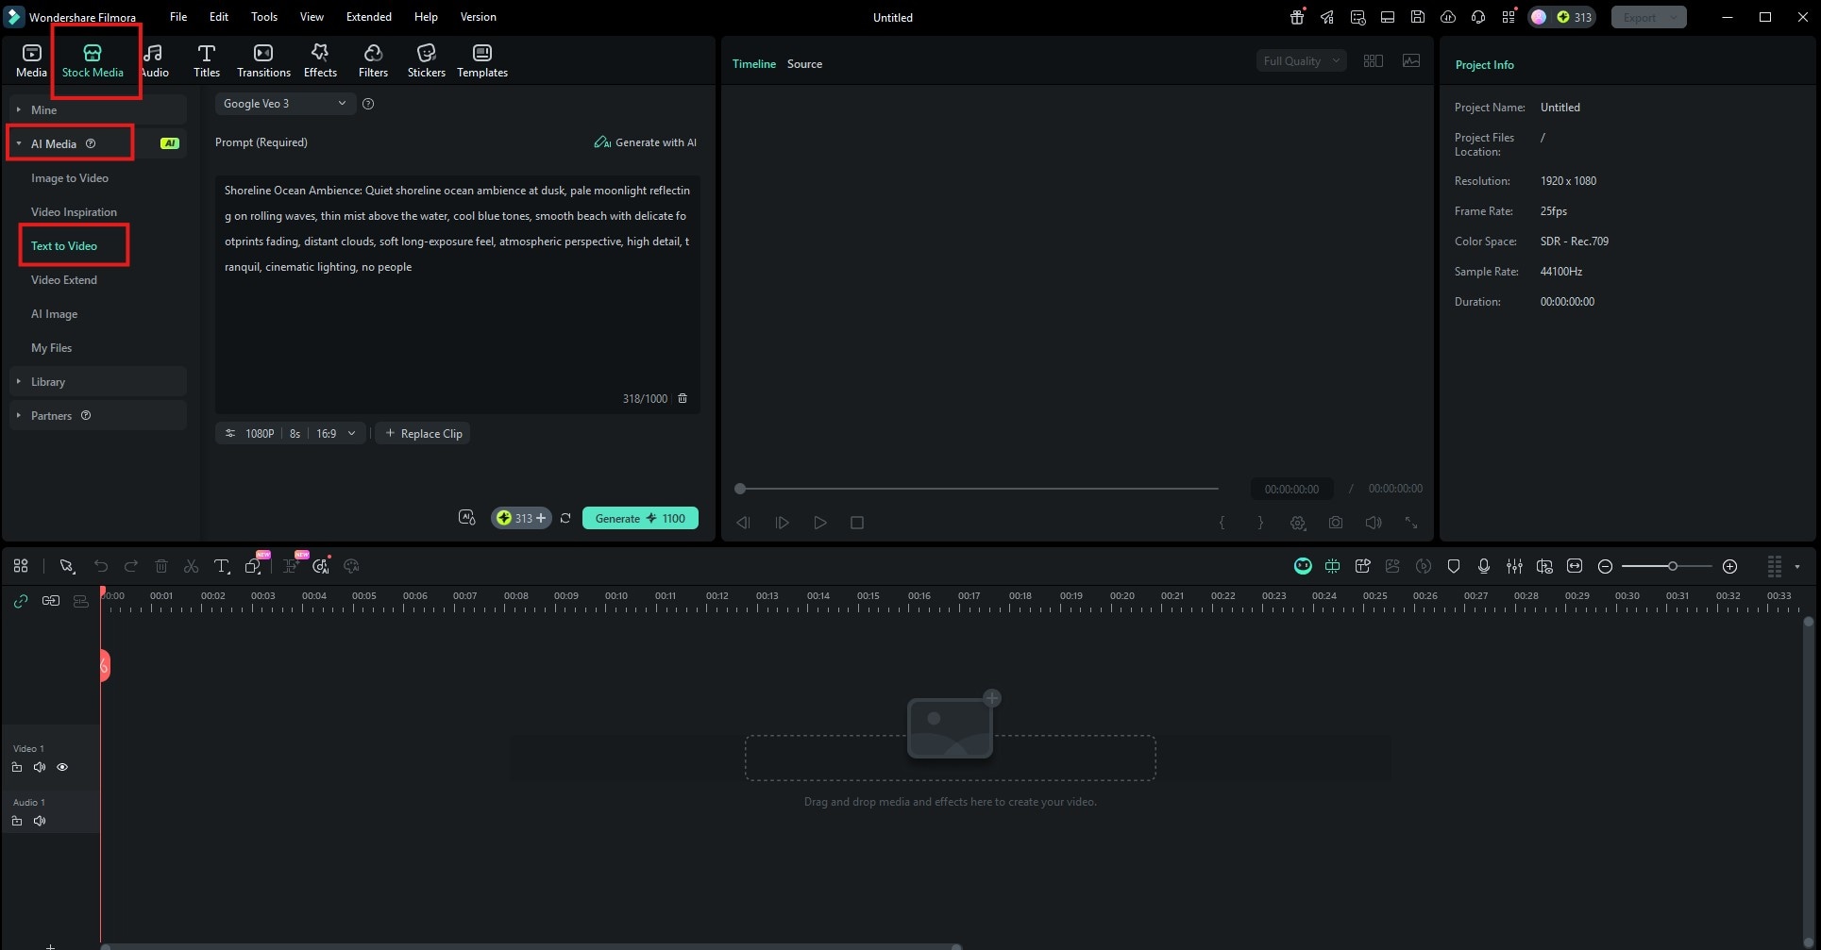Click the preview playhead slider
1821x950 pixels.
coord(740,489)
